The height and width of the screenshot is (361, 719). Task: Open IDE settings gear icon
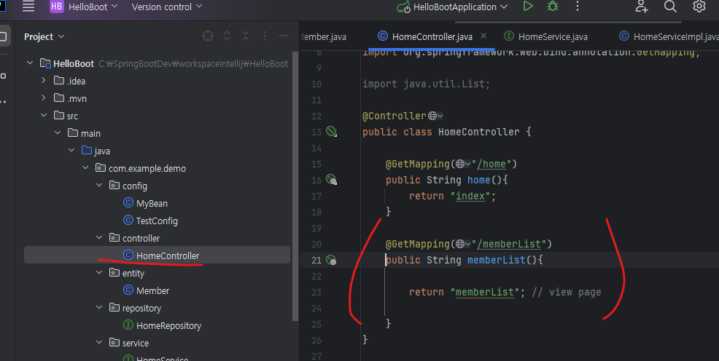pos(699,7)
